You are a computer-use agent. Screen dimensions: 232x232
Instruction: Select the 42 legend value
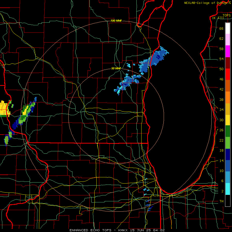[221, 89]
